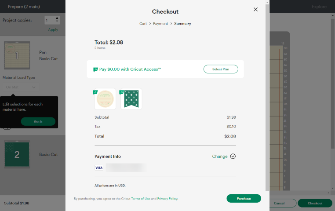Click the Visa card icon

click(x=99, y=167)
